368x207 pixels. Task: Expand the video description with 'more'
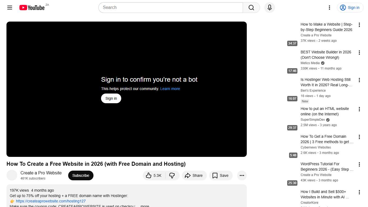pyautogui.click(x=145, y=206)
